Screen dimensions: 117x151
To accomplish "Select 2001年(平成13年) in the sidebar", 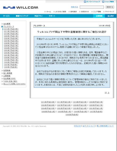I will tap(11, 55).
